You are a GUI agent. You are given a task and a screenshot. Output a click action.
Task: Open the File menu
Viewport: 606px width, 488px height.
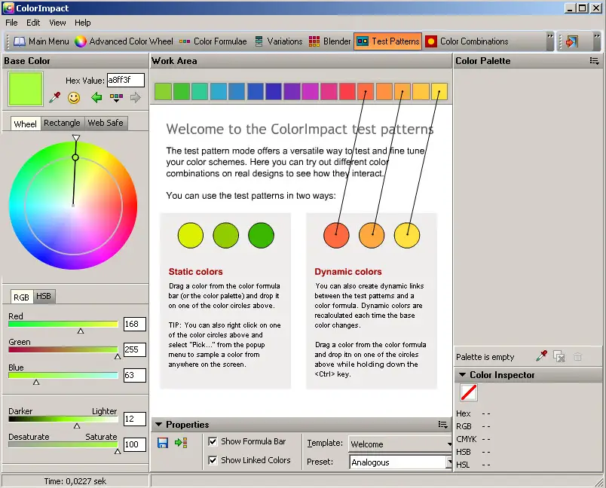coord(11,23)
